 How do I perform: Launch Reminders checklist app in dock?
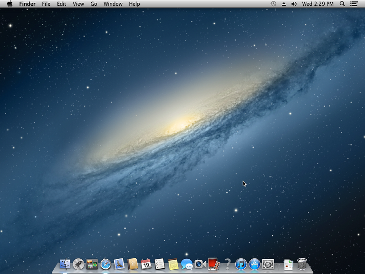160,264
